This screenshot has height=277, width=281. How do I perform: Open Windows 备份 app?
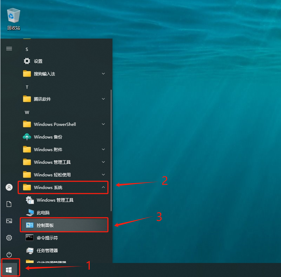point(48,137)
